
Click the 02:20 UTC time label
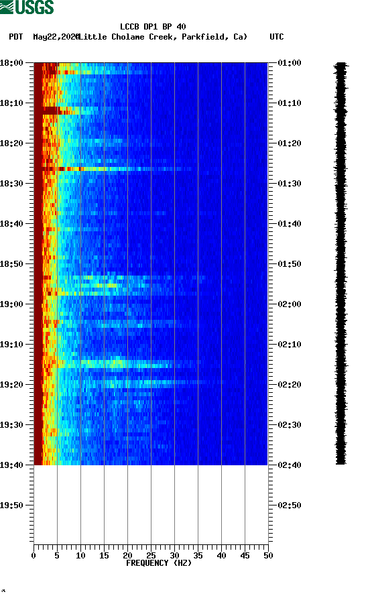[x=290, y=384]
